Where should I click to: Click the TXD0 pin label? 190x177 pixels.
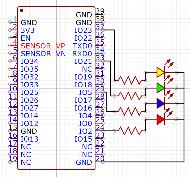(x=82, y=46)
